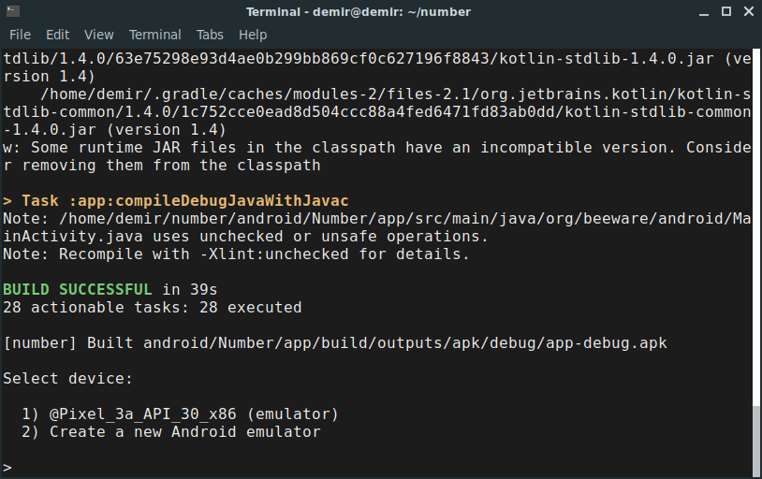
Task: Close the Terminal window
Action: click(749, 11)
